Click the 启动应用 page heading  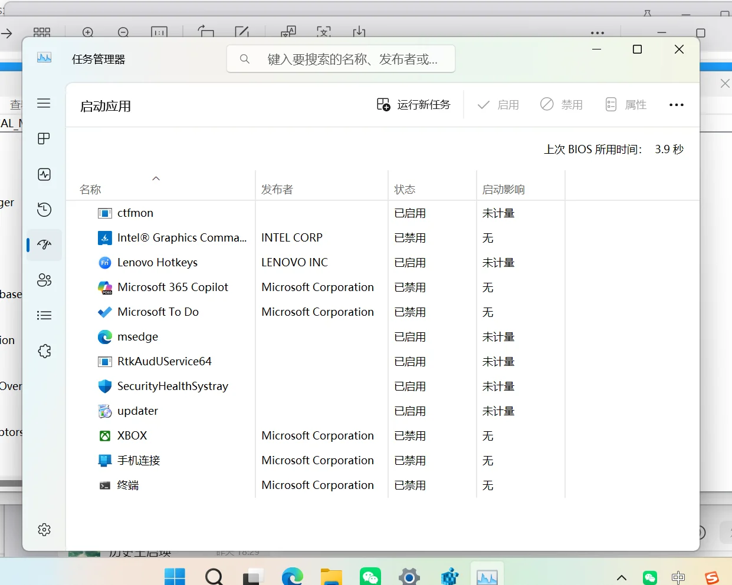[106, 107]
